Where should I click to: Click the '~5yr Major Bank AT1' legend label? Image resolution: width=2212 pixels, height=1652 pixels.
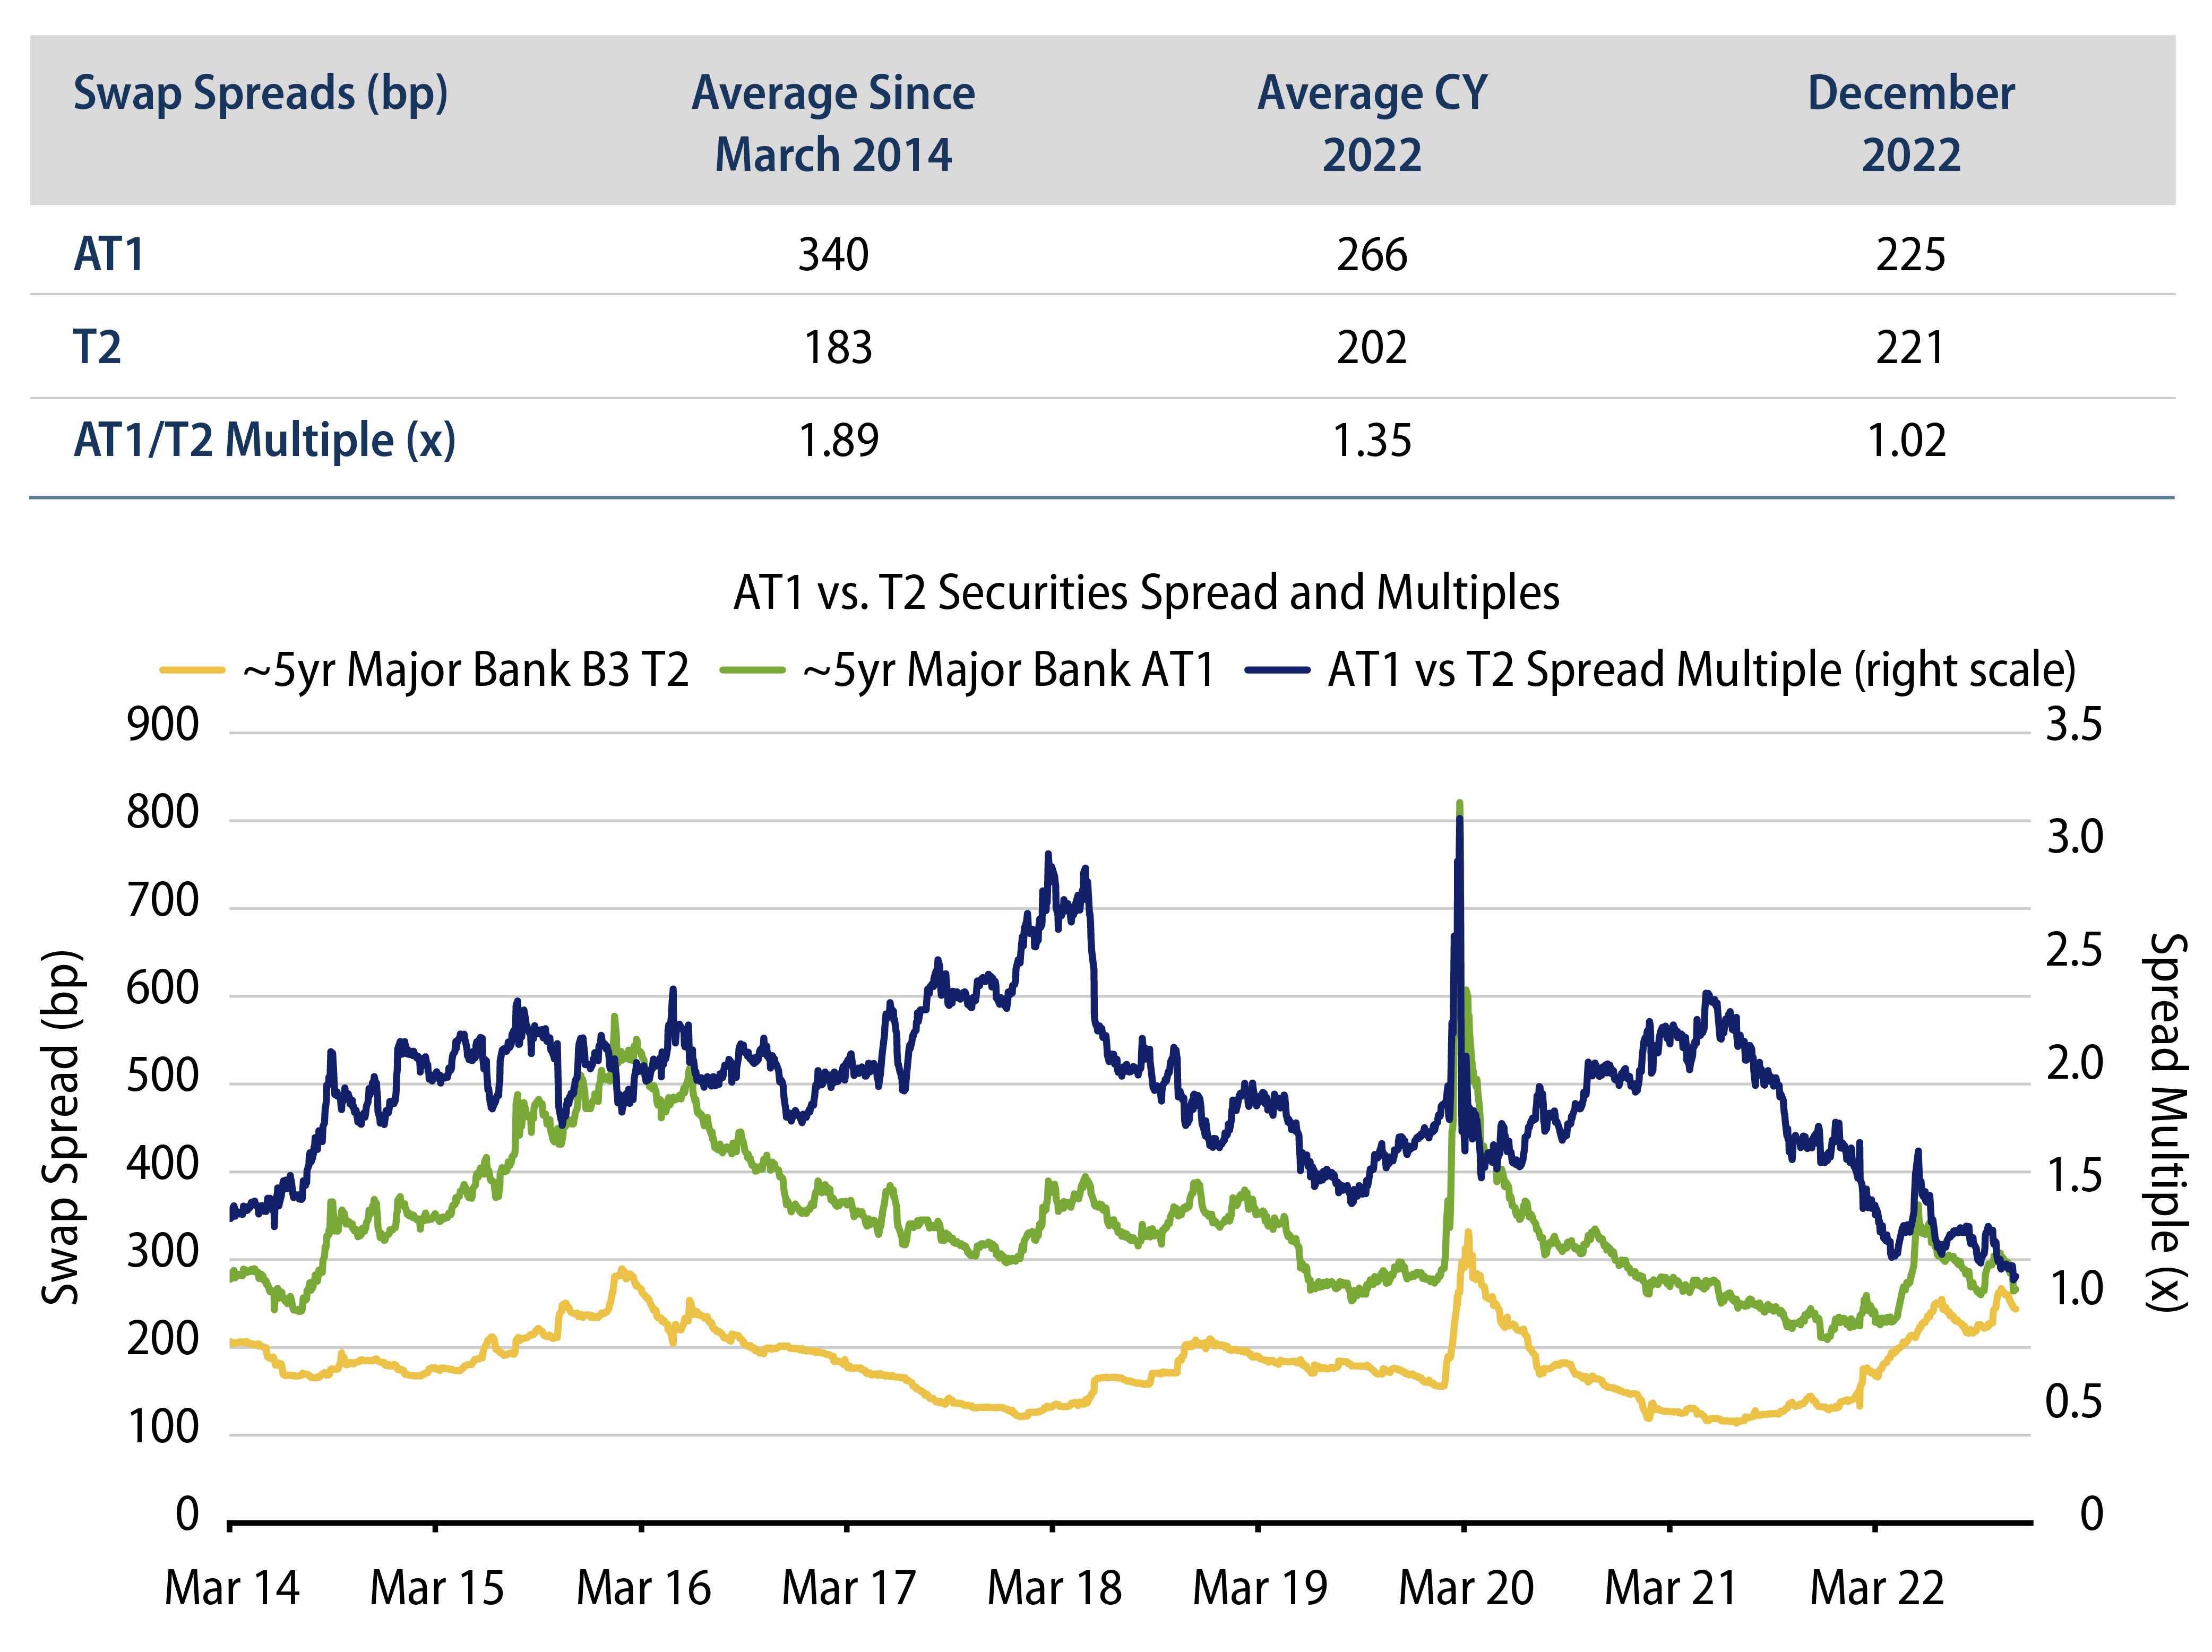click(1008, 670)
